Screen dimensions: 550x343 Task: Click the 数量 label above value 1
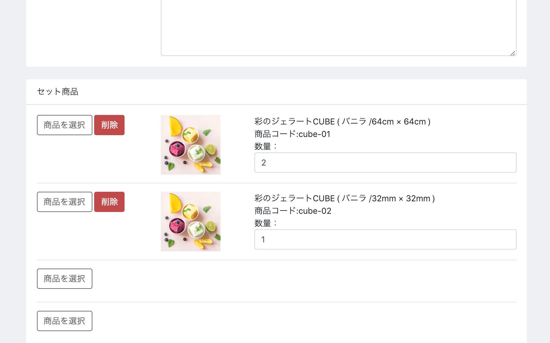click(266, 223)
